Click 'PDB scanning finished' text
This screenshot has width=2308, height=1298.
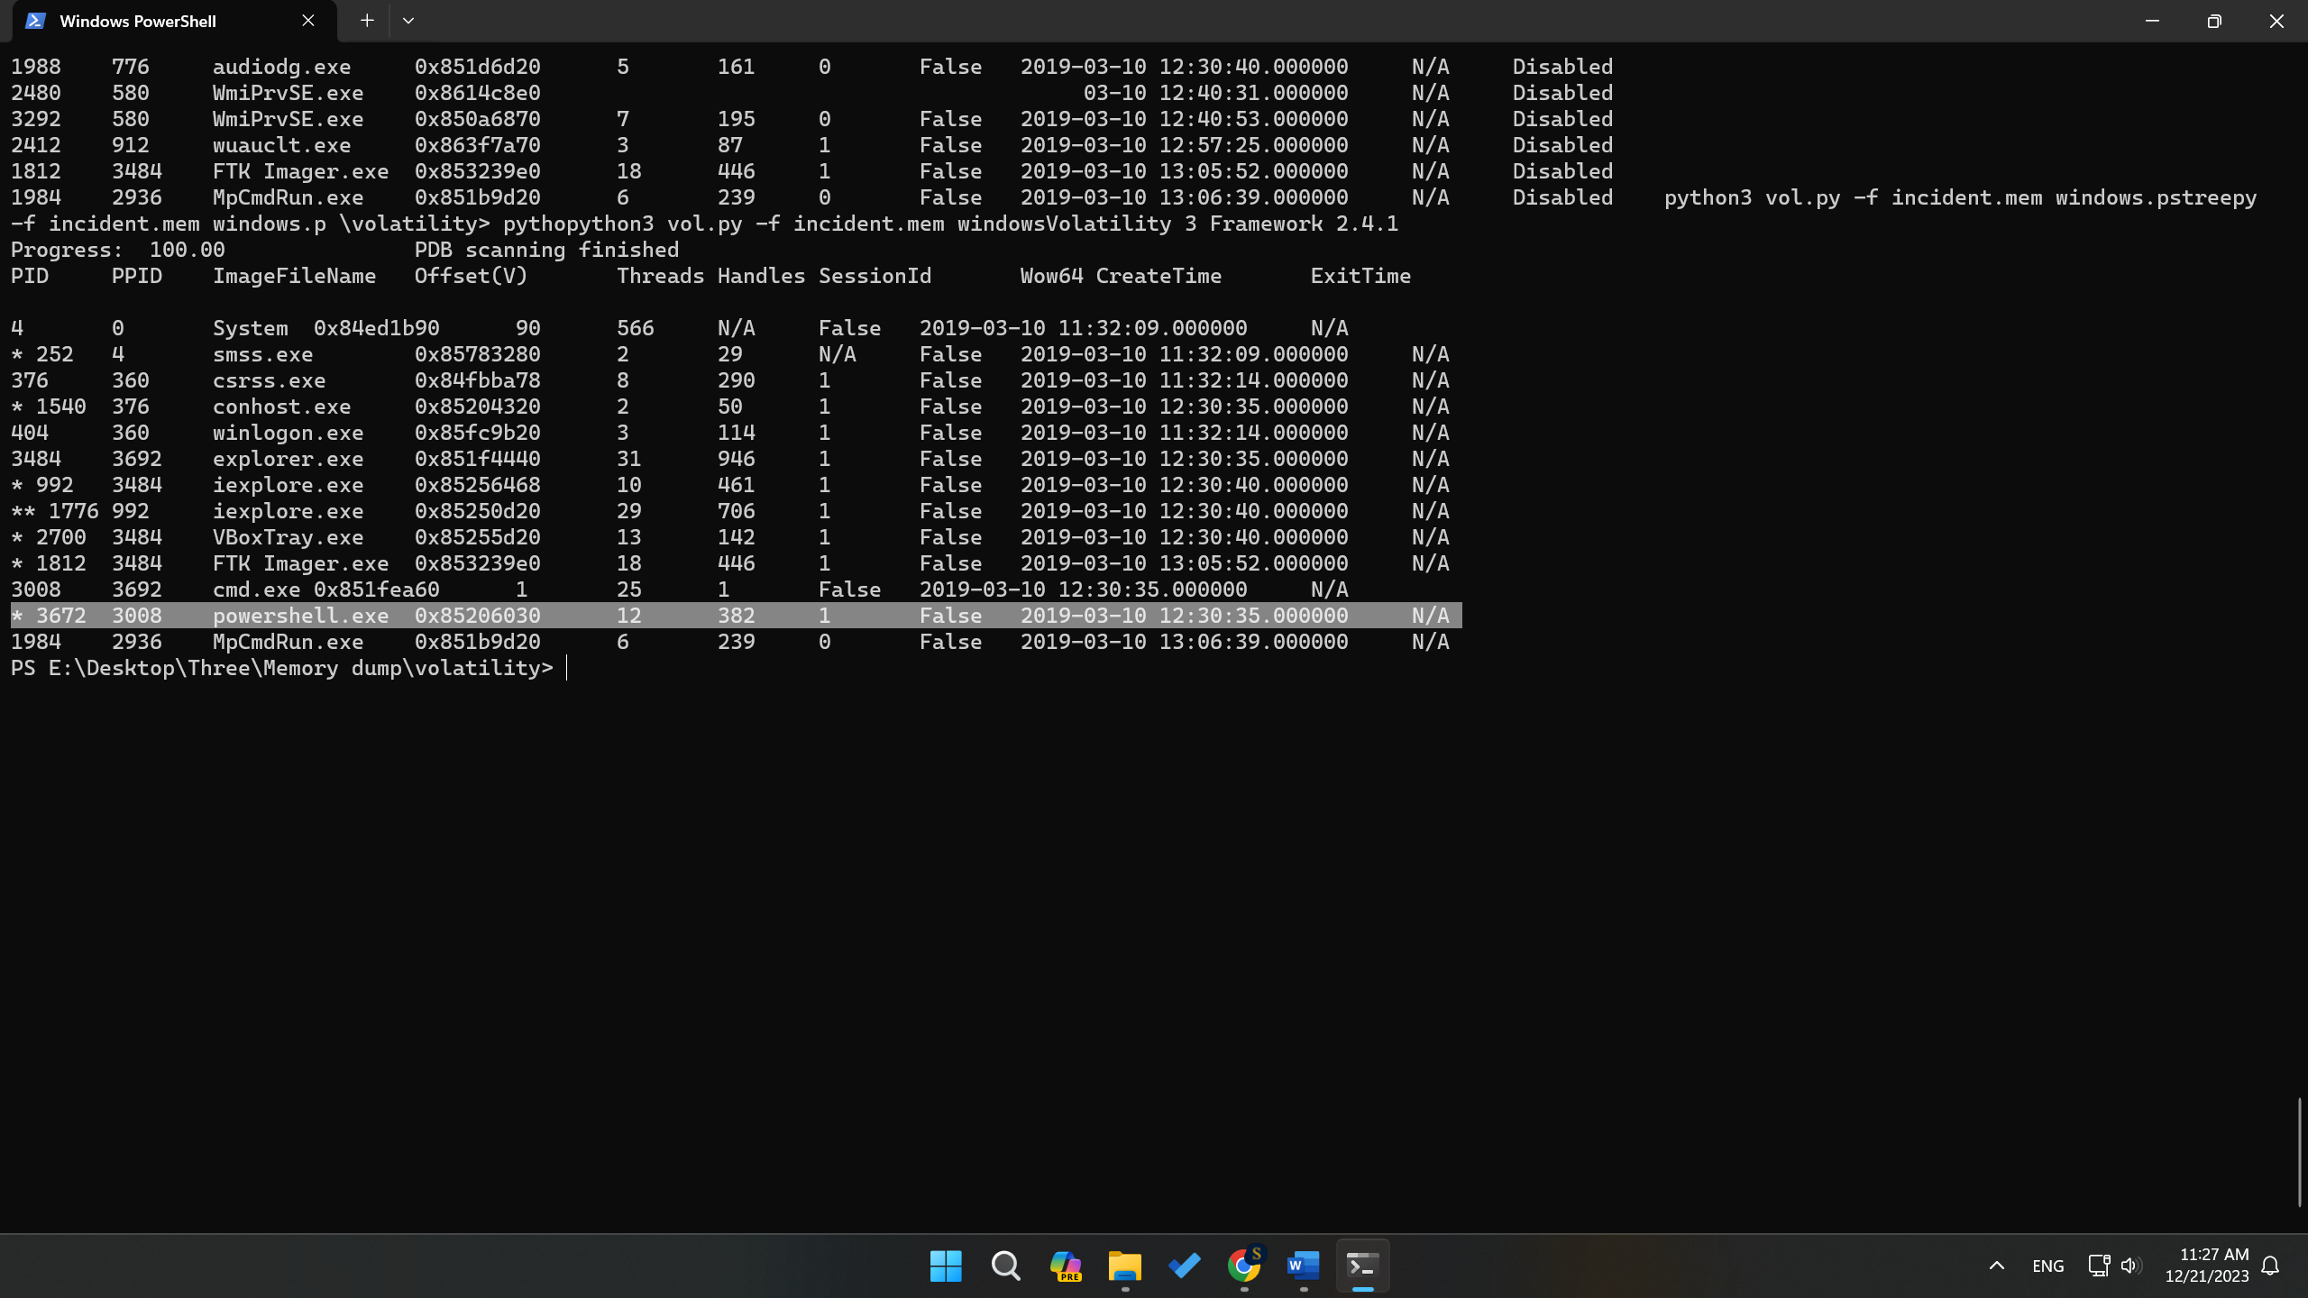click(546, 250)
